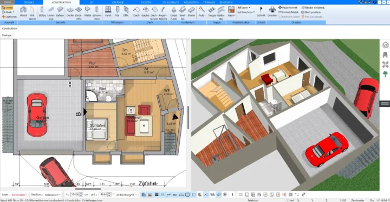Select the Einzel Fund. foundation tool
390x202 pixels.
pos(174,13)
